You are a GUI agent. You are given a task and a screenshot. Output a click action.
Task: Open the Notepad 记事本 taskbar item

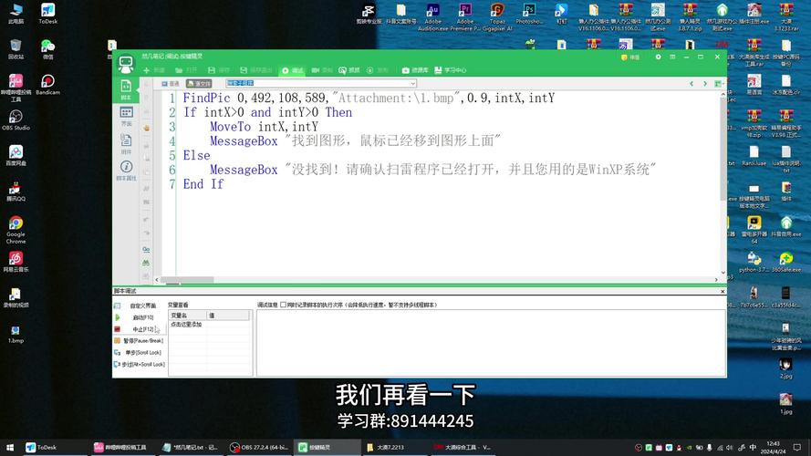(191, 447)
